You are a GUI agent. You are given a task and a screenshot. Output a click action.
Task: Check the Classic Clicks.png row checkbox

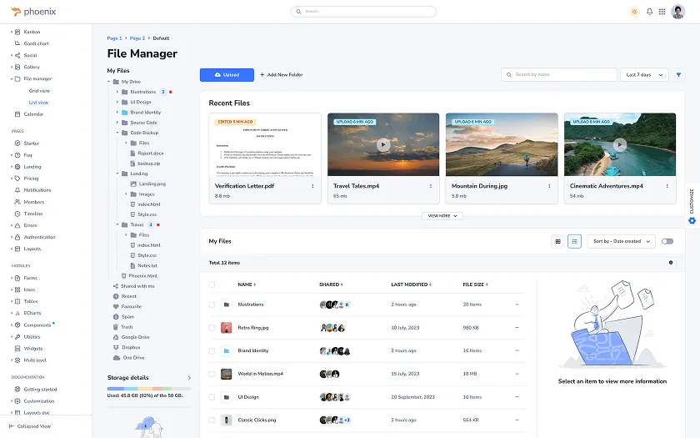coord(212,420)
